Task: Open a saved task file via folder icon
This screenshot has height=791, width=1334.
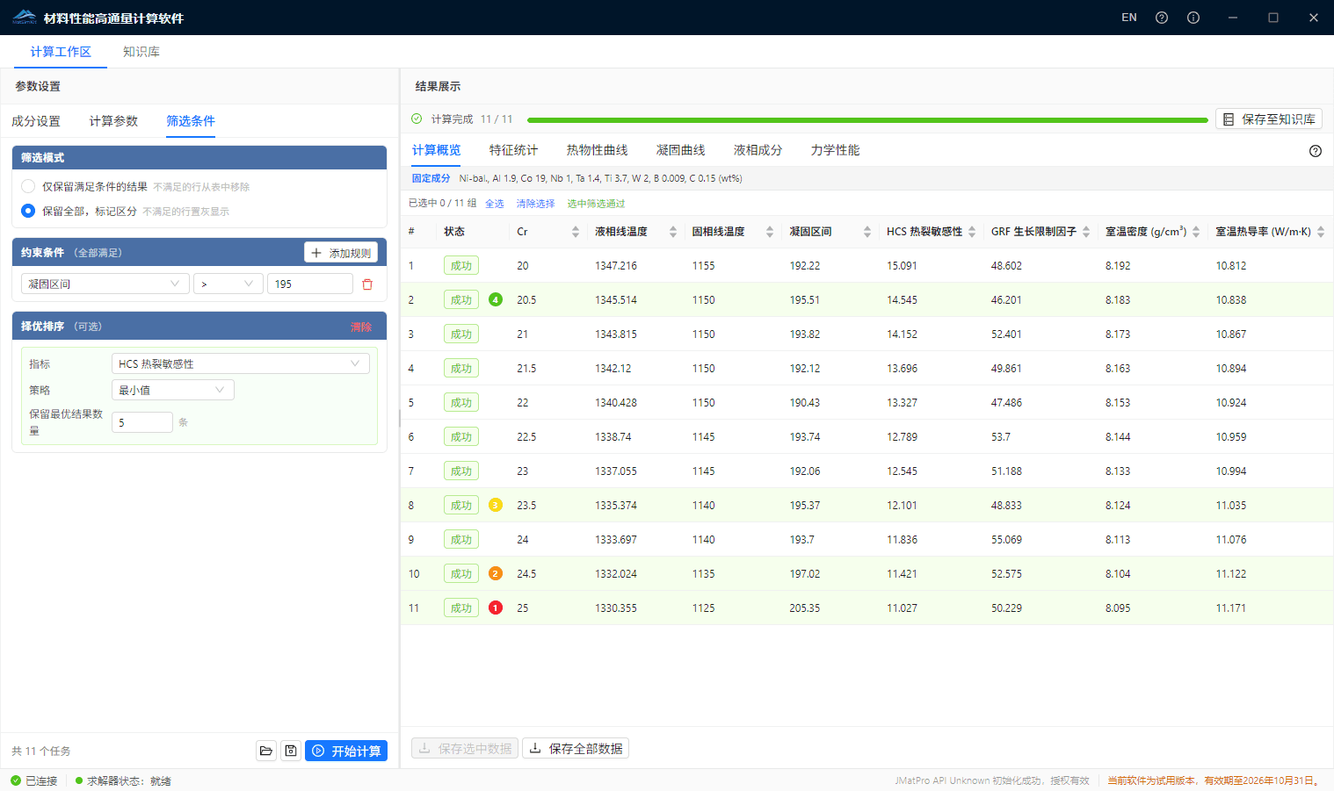Action: click(x=266, y=751)
